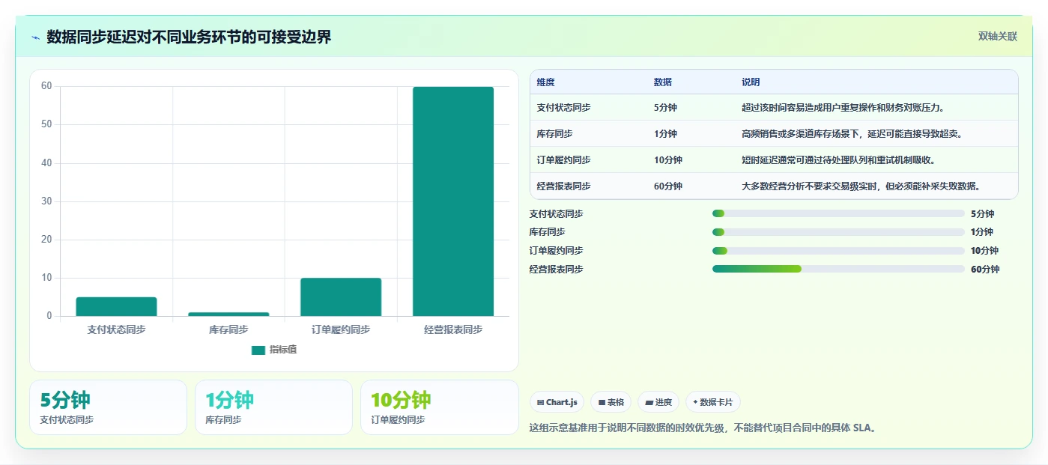Click the 经营报表同步 x-axis label

[453, 329]
